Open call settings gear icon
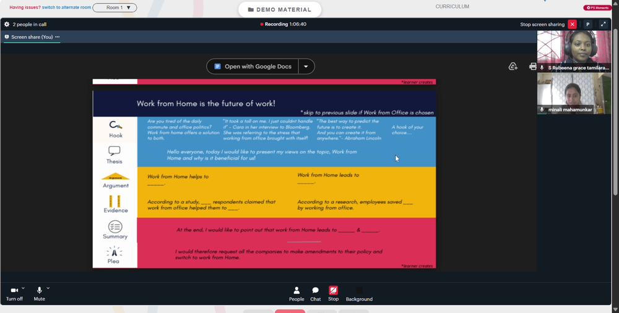The height and width of the screenshot is (313, 619). 7,25
